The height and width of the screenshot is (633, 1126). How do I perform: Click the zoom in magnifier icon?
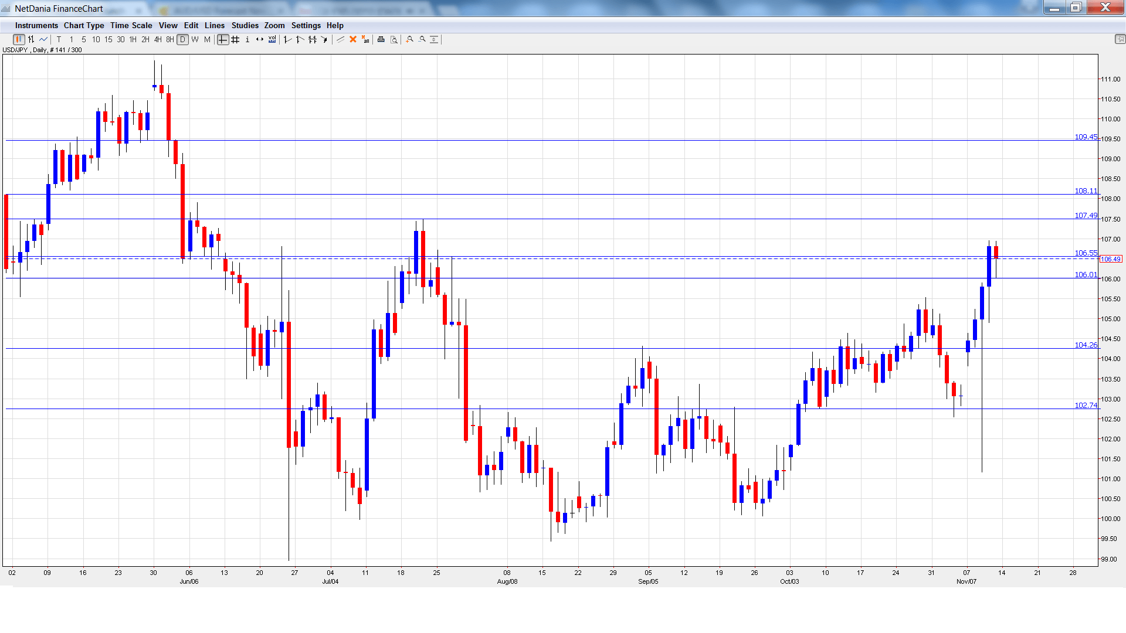pos(410,39)
